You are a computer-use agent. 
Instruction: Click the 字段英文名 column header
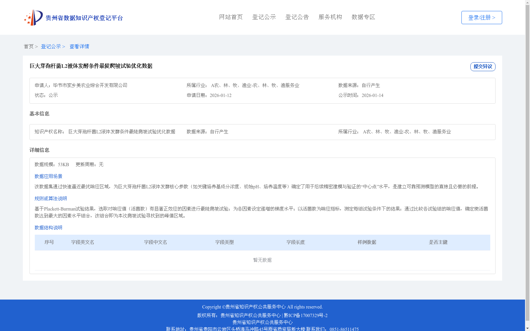coord(82,242)
